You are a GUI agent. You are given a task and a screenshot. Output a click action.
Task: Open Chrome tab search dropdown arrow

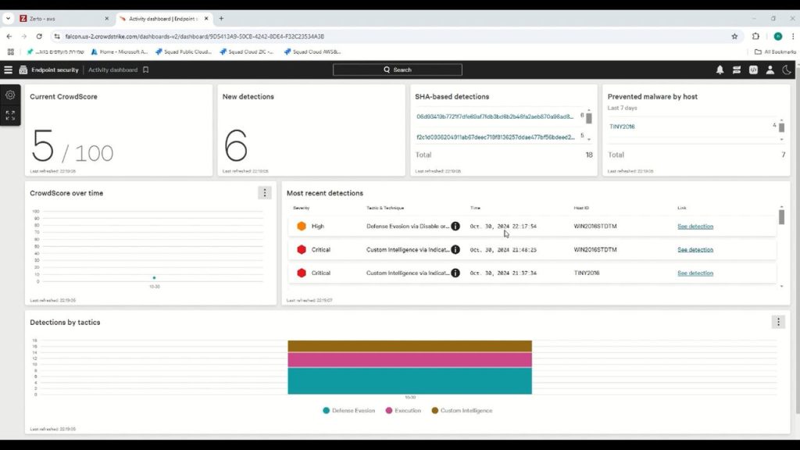tap(8, 18)
